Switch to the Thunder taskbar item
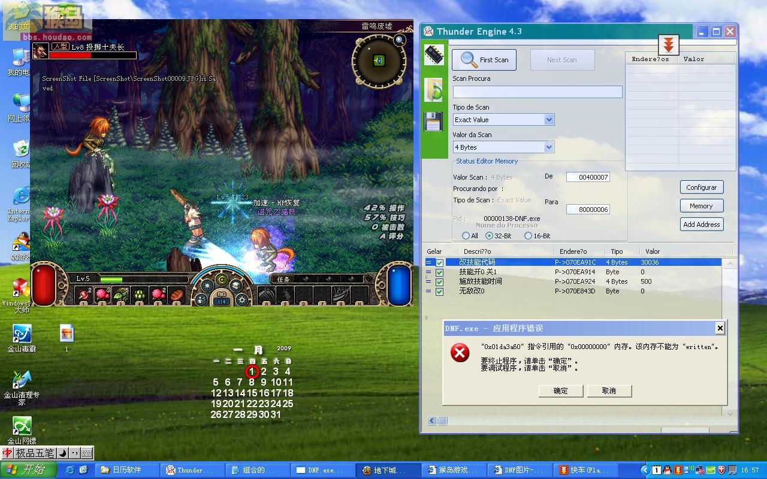Image resolution: width=767 pixels, height=479 pixels. tap(191, 470)
